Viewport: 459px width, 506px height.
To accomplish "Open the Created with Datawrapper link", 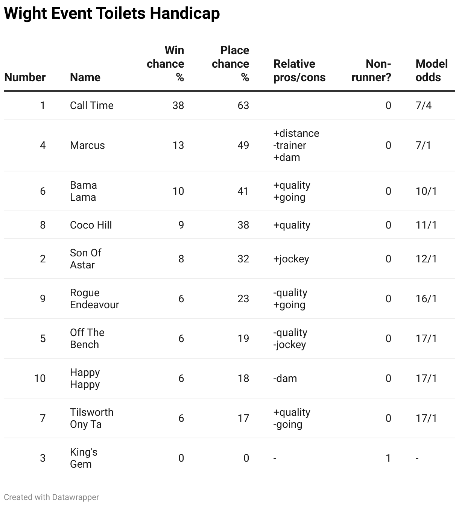I will pyautogui.click(x=52, y=497).
